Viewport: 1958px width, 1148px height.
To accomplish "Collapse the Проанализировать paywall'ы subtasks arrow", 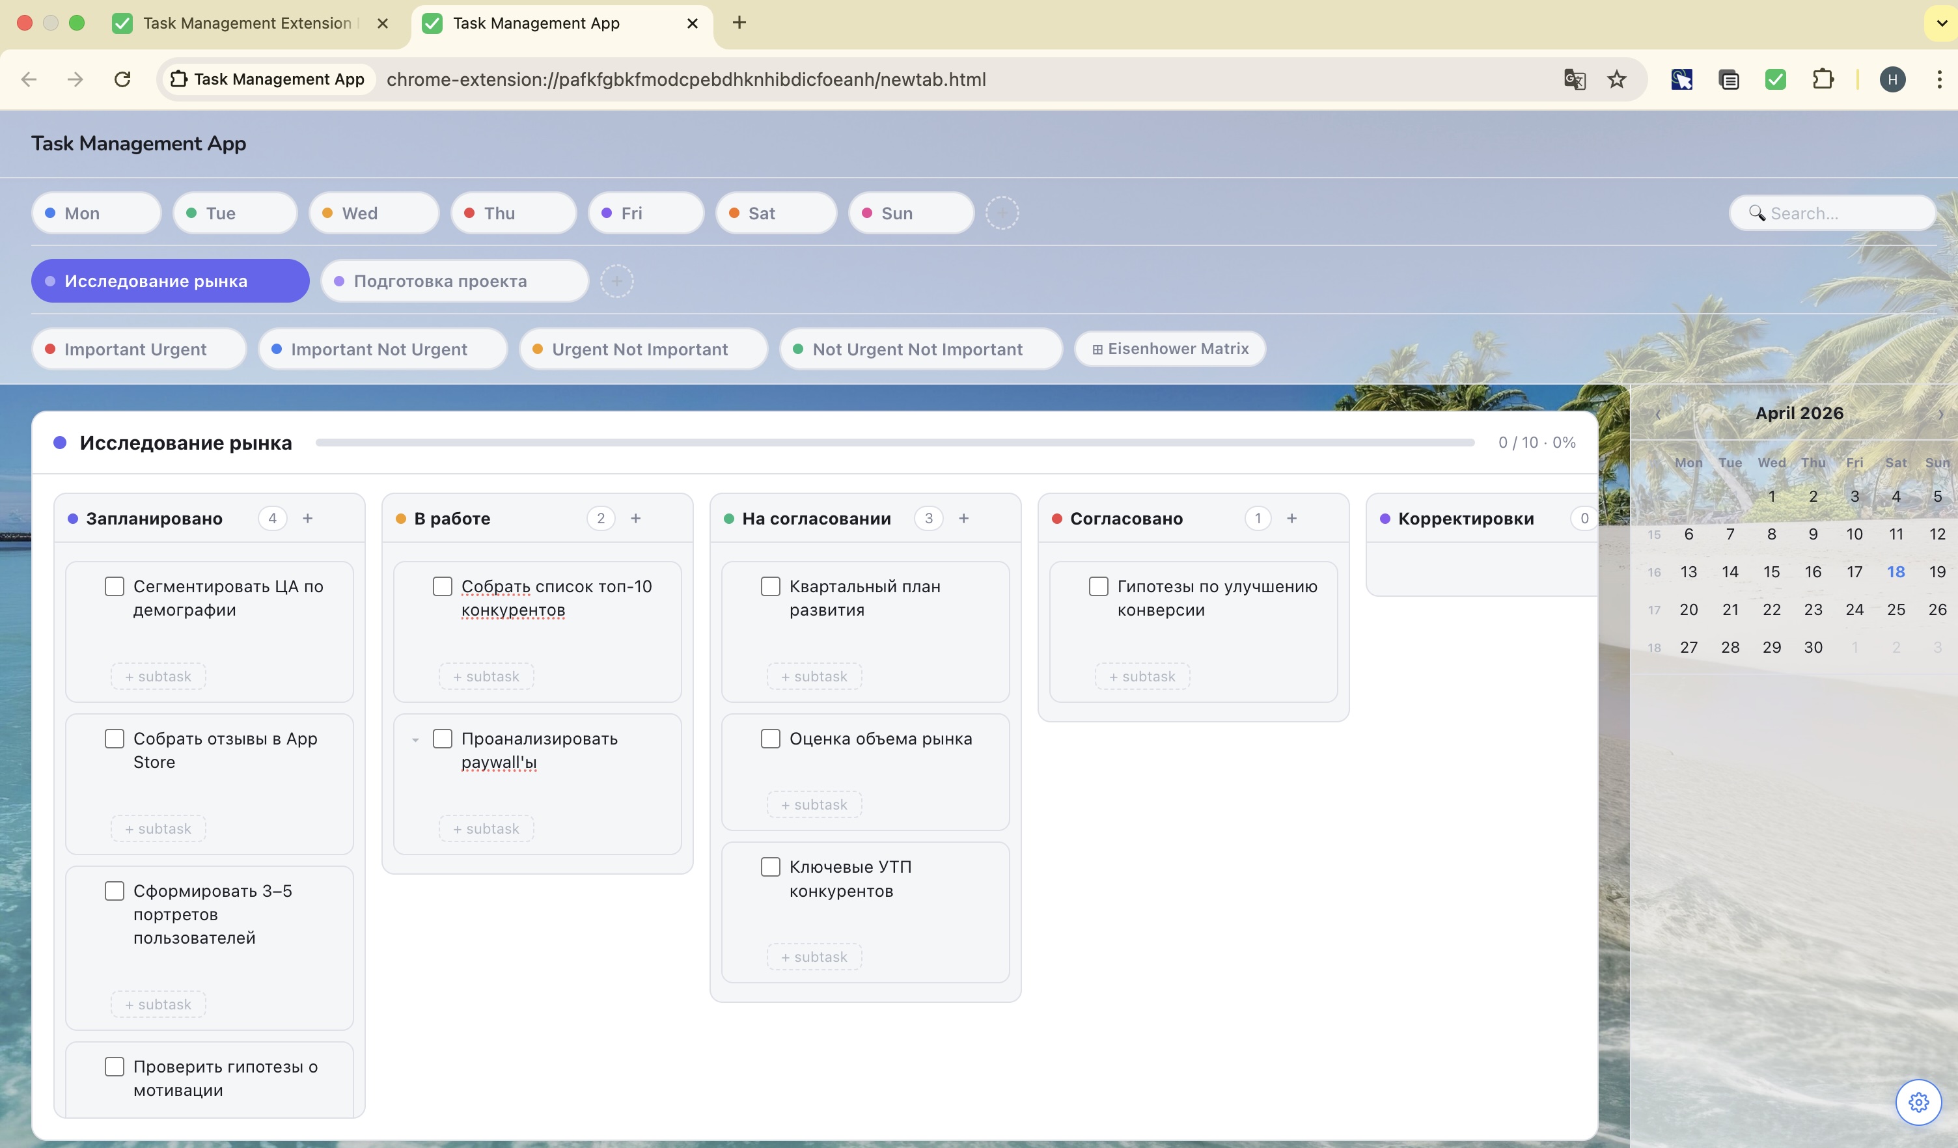I will point(416,739).
